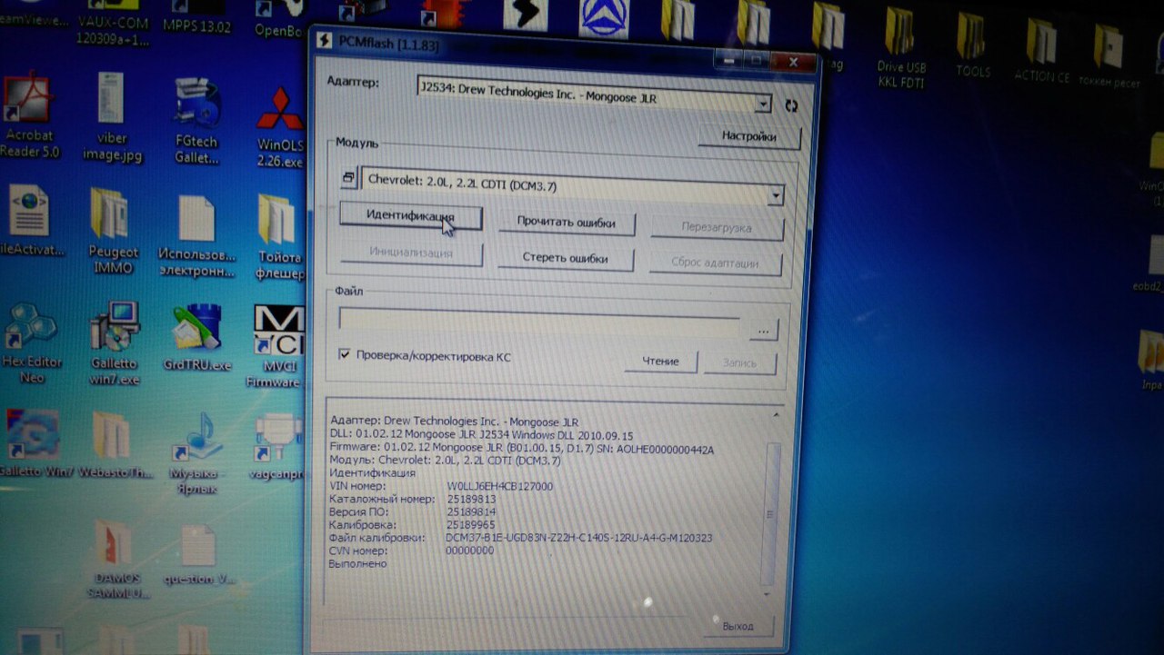
Task: Launch the Hex Editor Neo shortcut
Action: (32, 344)
